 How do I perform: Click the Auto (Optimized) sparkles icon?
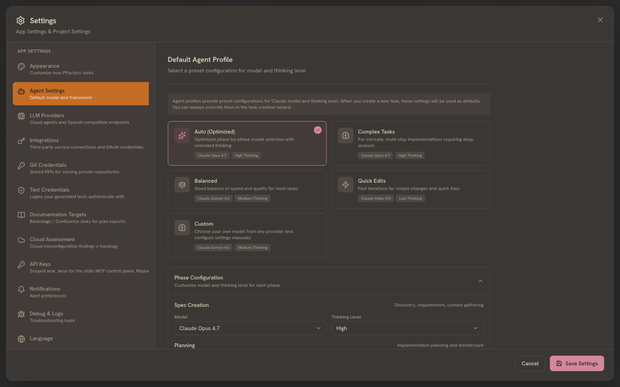coord(182,135)
